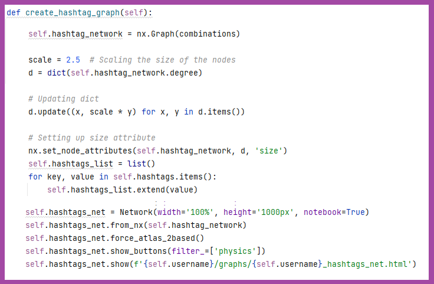Click the Network constructor name
This screenshot has height=284, width=434.
click(x=136, y=212)
